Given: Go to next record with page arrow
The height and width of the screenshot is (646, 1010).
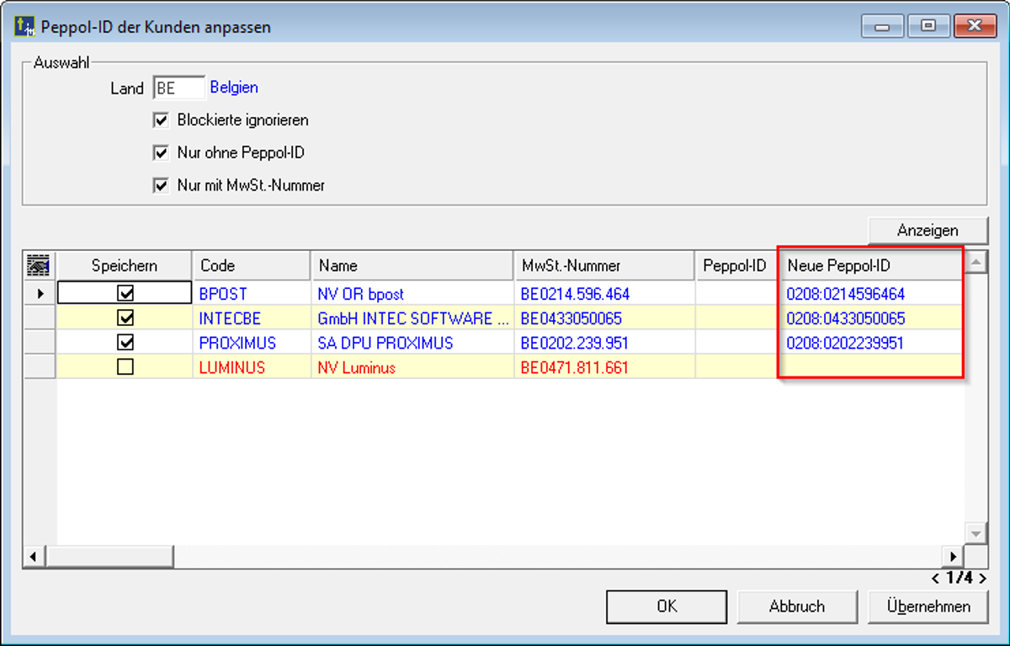Looking at the screenshot, I should pos(983,579).
